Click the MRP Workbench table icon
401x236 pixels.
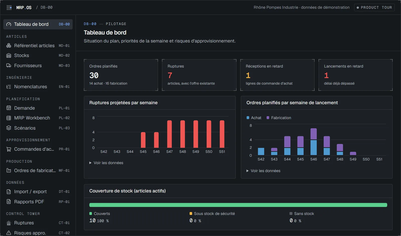[9, 118]
